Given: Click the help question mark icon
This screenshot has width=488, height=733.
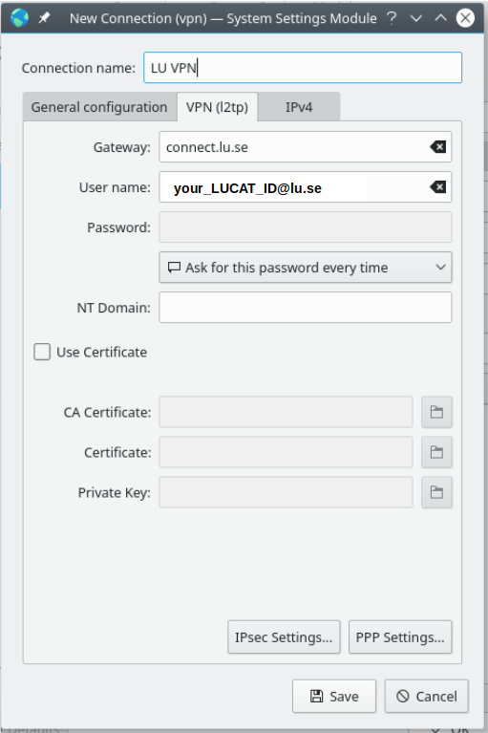Looking at the screenshot, I should click(x=392, y=18).
